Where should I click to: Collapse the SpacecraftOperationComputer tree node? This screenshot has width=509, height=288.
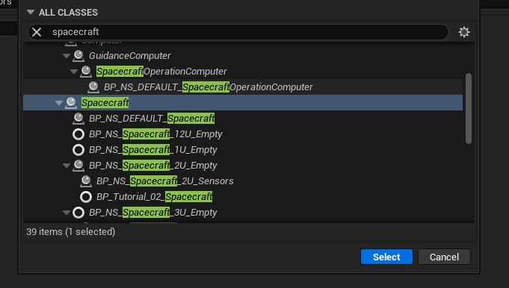74,72
